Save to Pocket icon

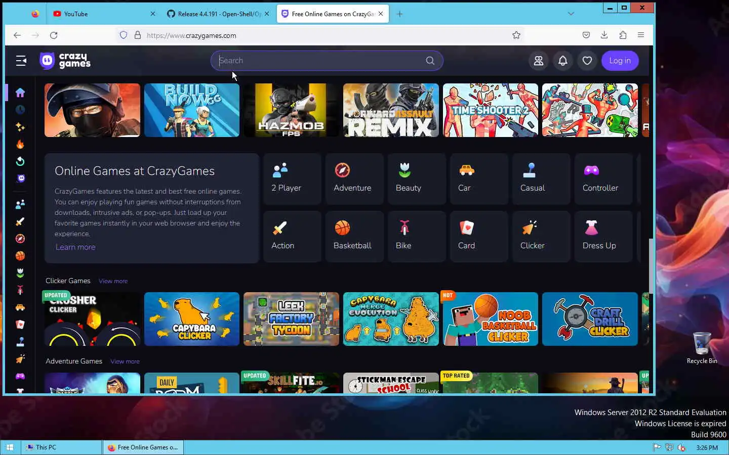tap(586, 35)
